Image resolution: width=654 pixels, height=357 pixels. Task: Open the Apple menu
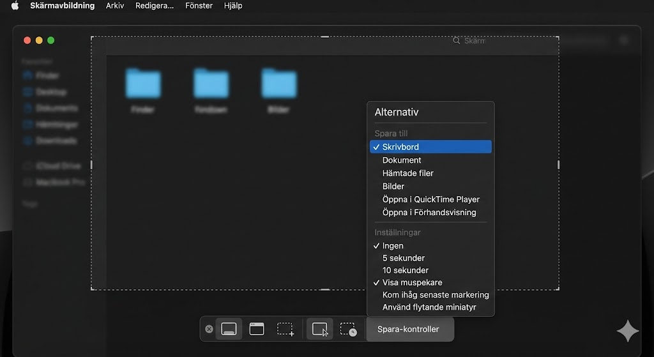(x=15, y=6)
